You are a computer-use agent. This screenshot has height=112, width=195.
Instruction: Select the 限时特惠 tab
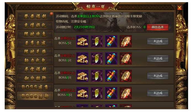[x=35, y=34]
